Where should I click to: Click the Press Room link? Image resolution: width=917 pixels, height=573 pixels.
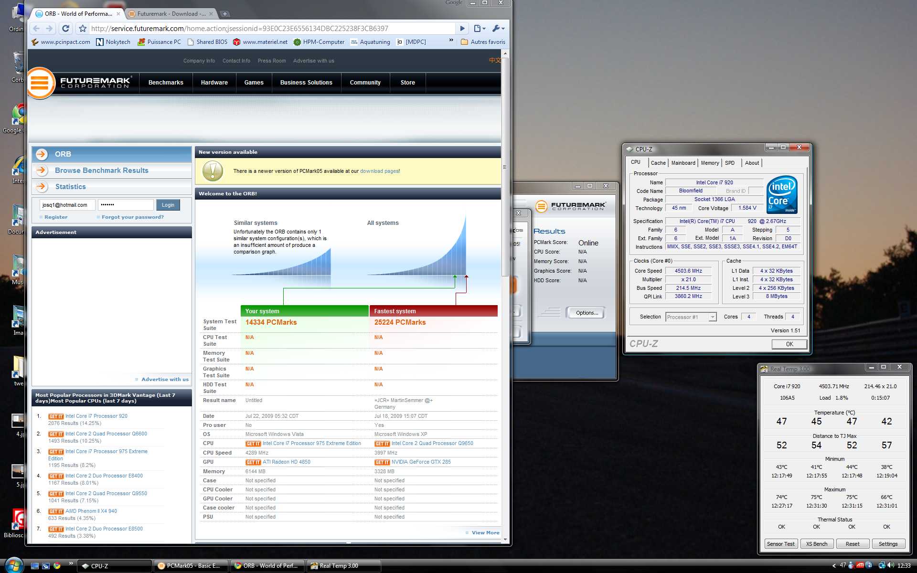click(272, 61)
